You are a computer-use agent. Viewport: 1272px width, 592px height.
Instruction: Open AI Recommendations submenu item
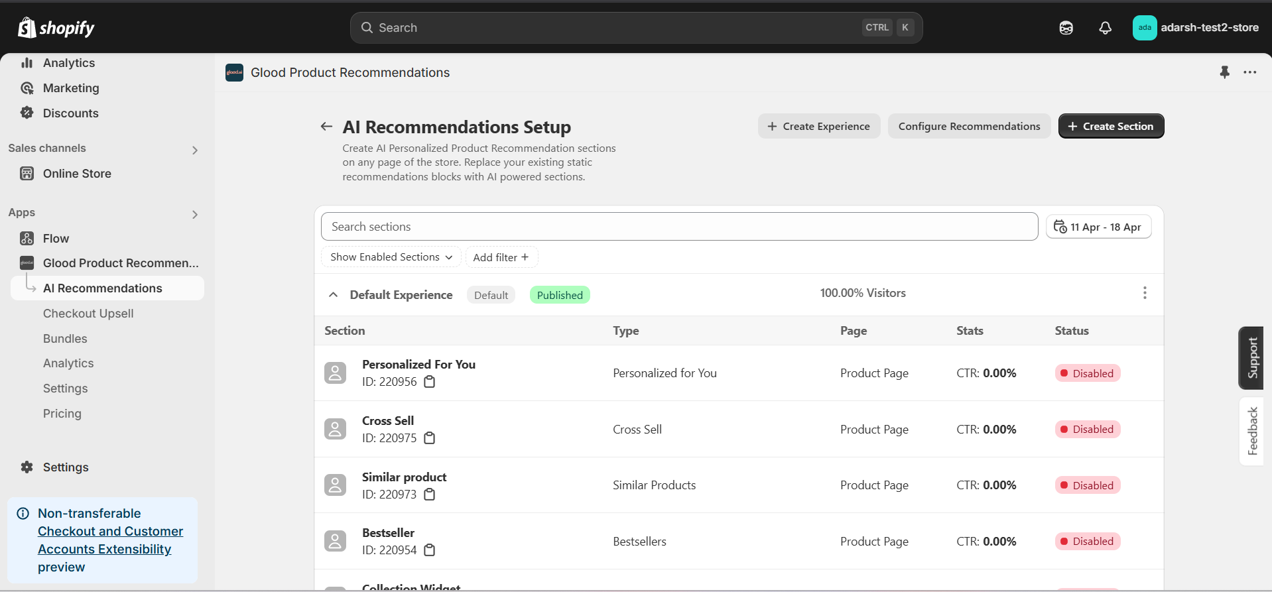(107, 288)
